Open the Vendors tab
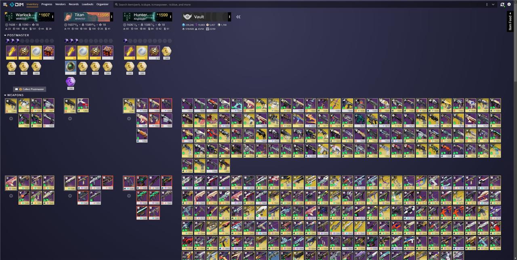The width and height of the screenshot is (517, 260). click(x=60, y=4)
